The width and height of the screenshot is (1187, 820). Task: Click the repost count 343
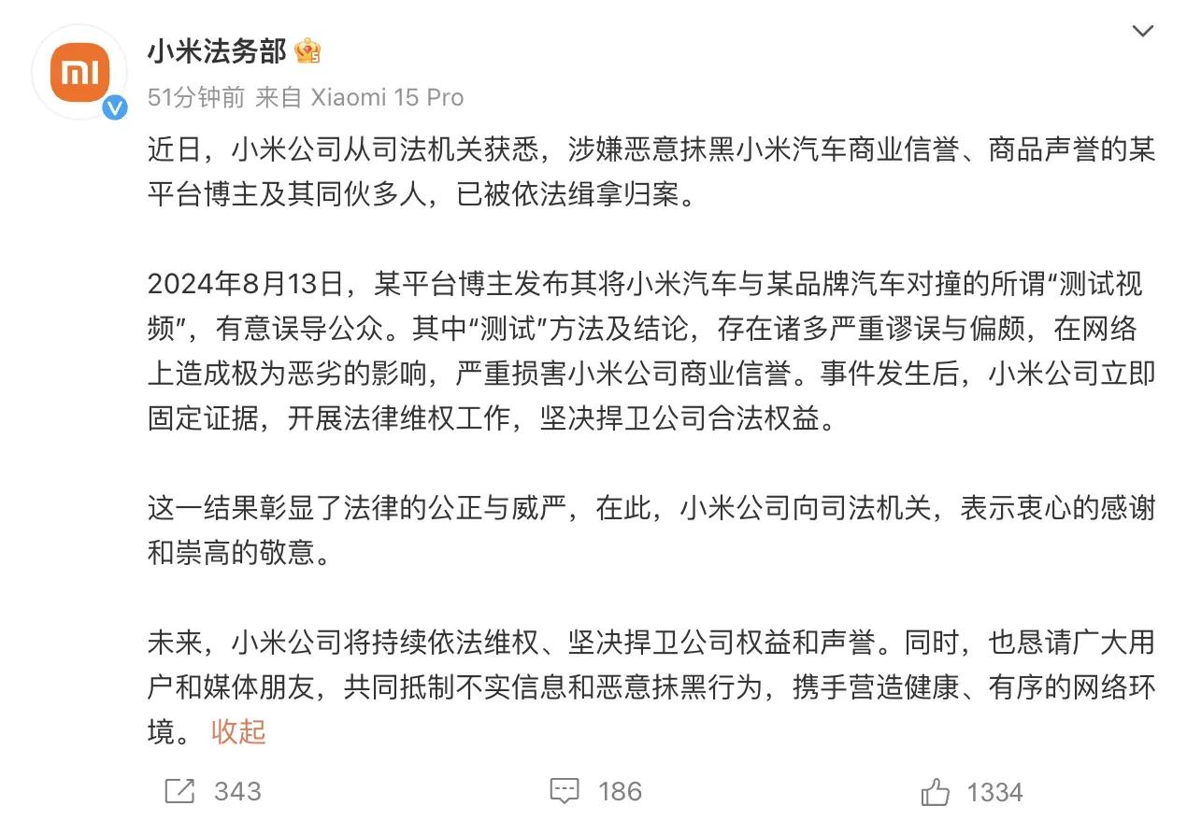pos(236,791)
